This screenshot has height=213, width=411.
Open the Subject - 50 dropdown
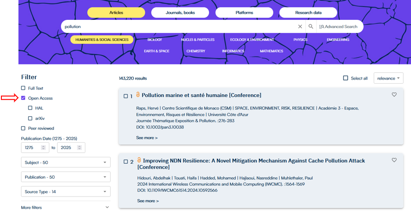(x=66, y=162)
